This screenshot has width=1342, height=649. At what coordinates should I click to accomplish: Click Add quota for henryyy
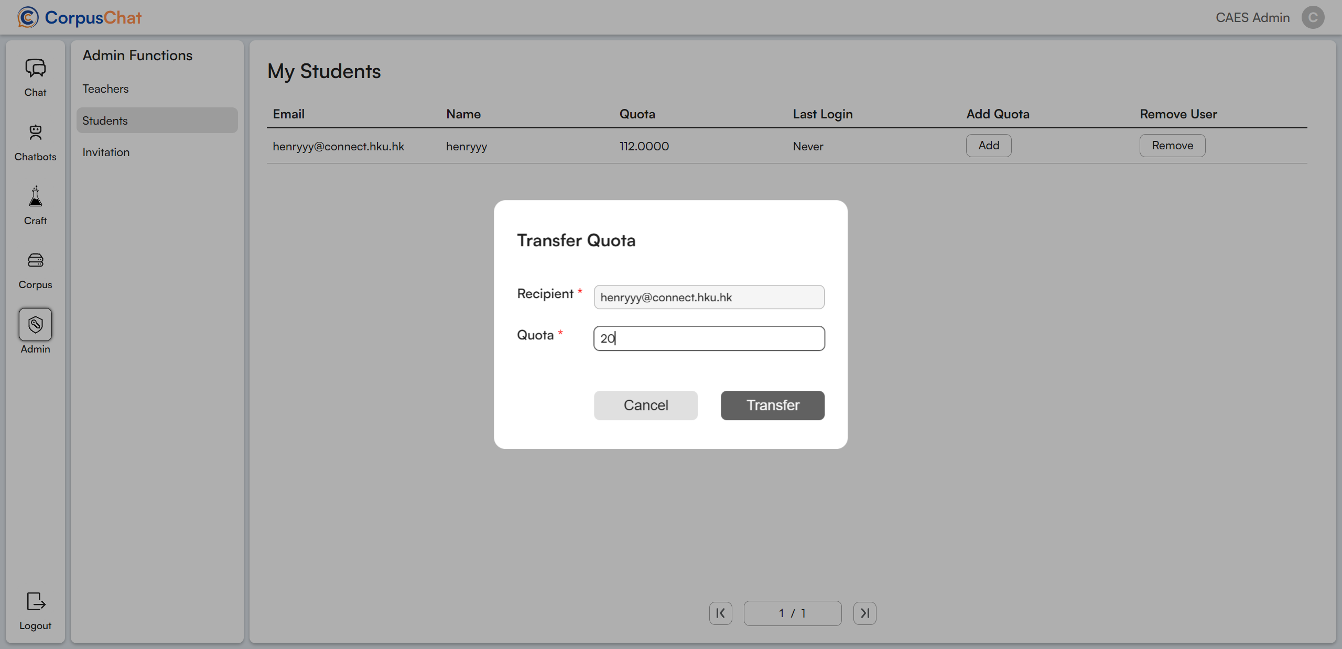[x=988, y=146]
